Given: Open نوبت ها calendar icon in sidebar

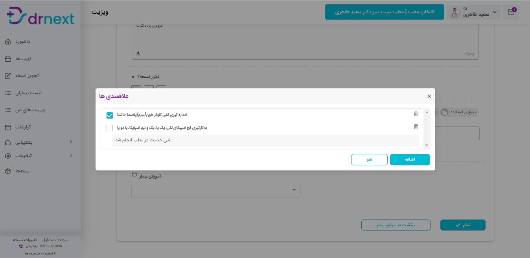Looking at the screenshot, I should coord(8,59).
